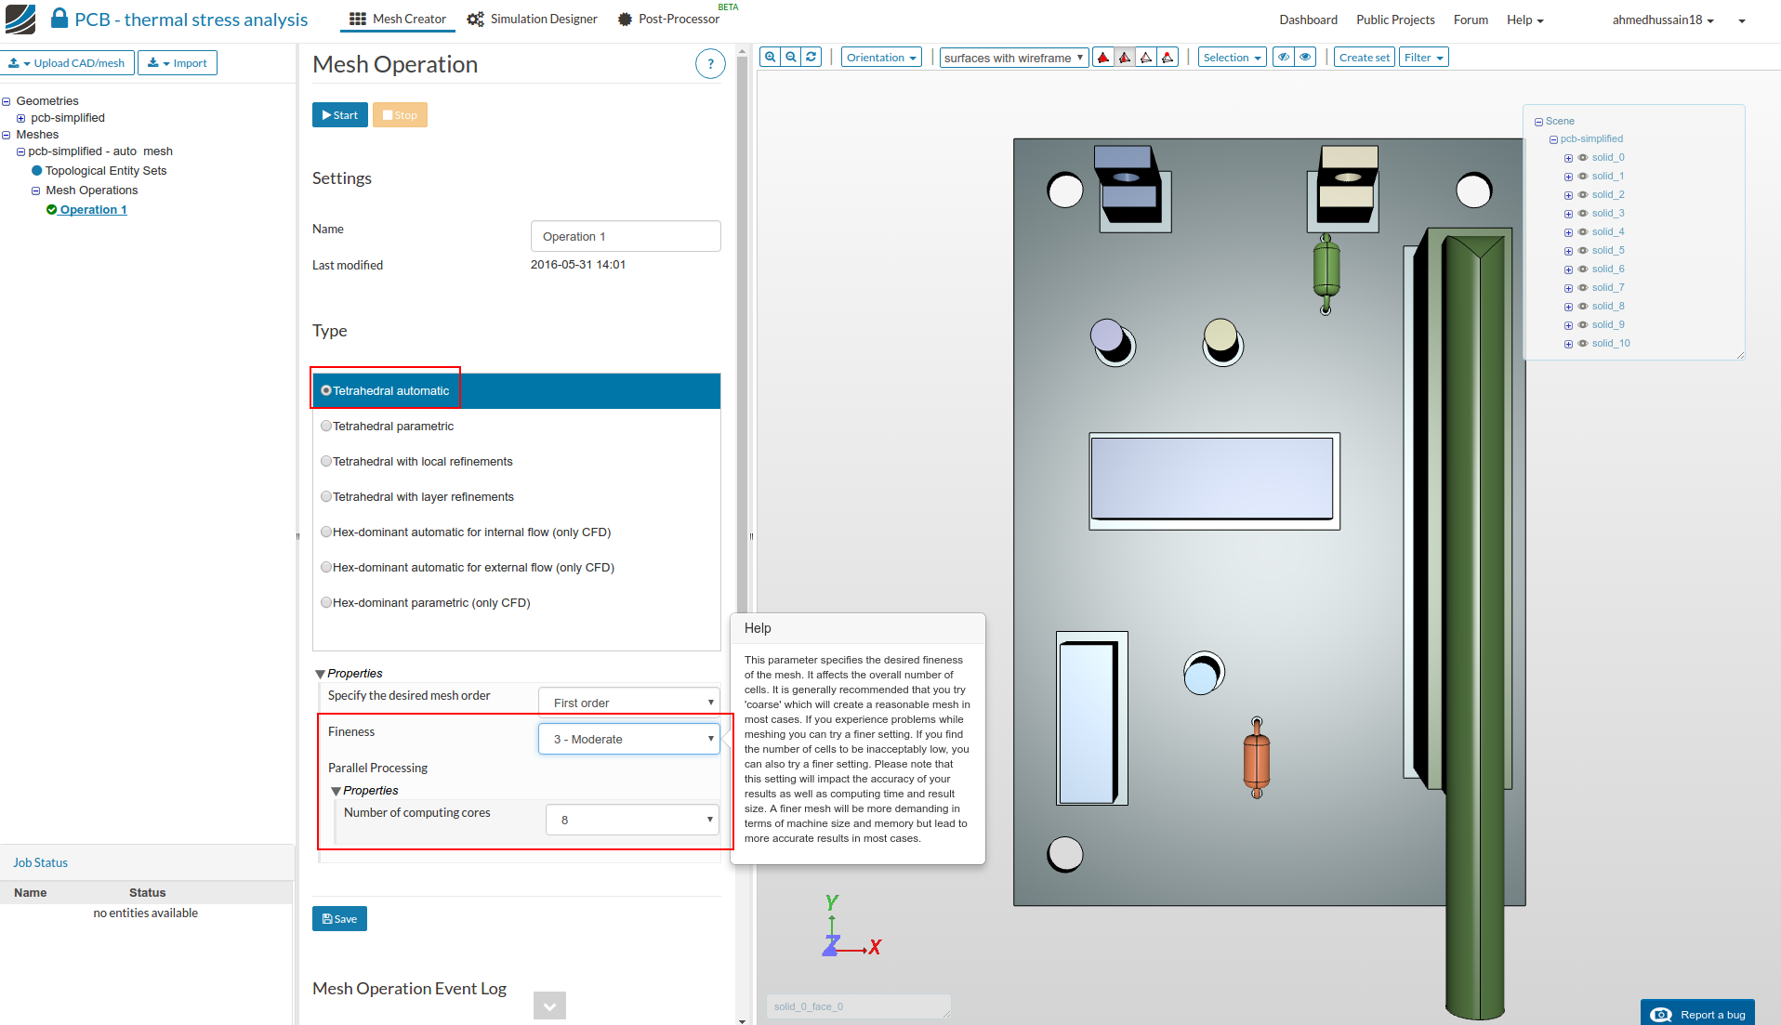Collapse the Scene tree node
Viewport: 1781px width, 1025px height.
click(1538, 122)
